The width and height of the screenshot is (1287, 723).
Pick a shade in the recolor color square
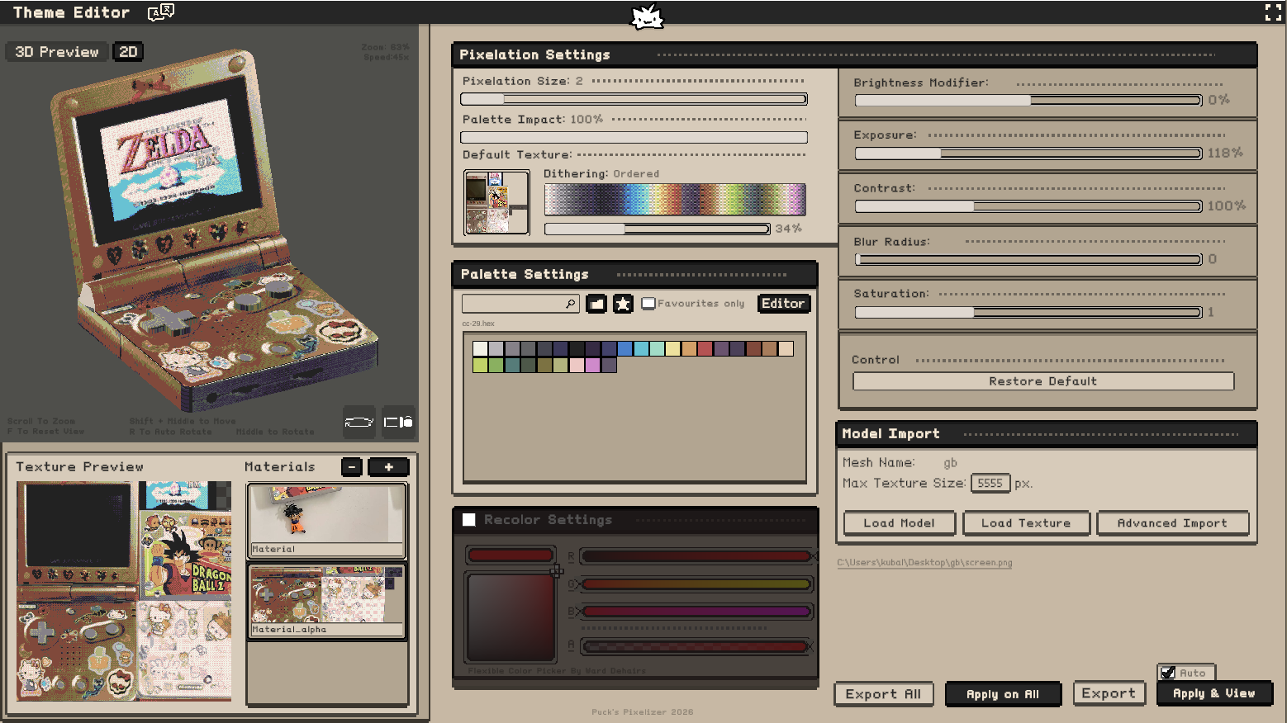pyautogui.click(x=511, y=617)
